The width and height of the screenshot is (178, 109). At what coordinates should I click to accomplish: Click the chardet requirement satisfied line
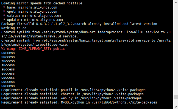[73, 94]
